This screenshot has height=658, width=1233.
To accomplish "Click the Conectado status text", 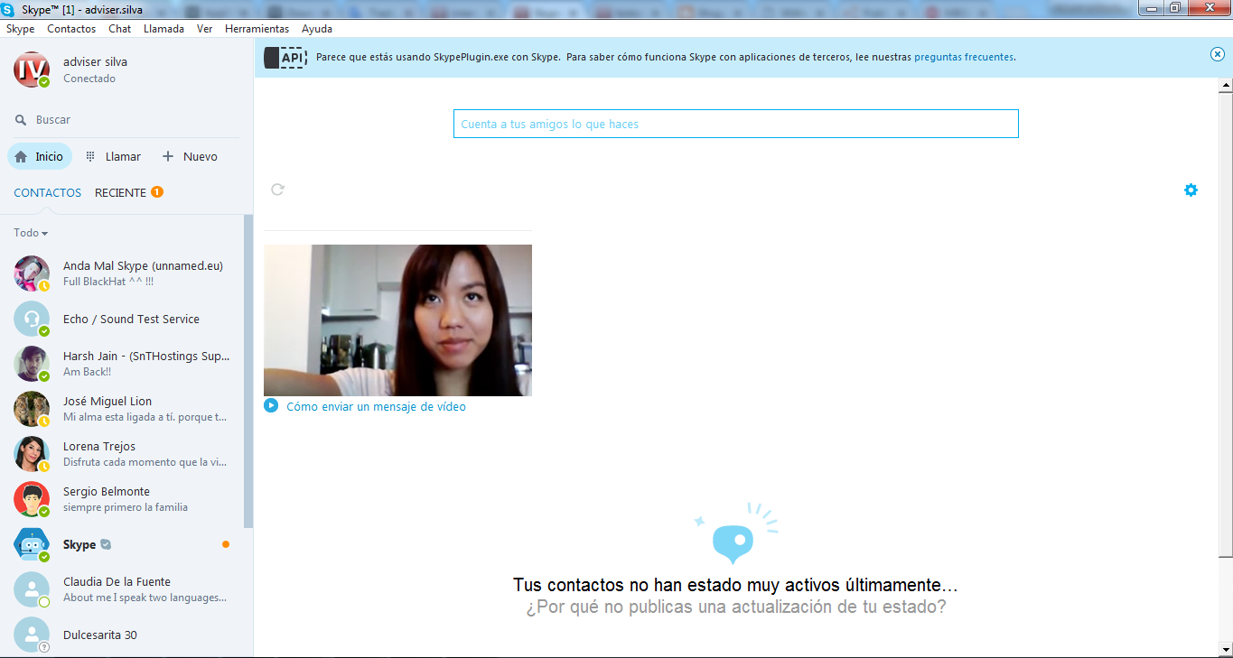I will pyautogui.click(x=89, y=79).
